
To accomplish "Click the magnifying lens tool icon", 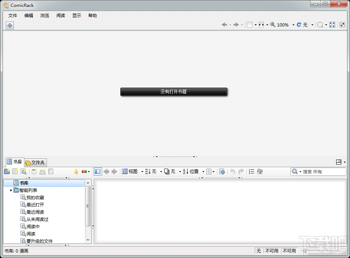I will pyautogui.click(x=320, y=25).
